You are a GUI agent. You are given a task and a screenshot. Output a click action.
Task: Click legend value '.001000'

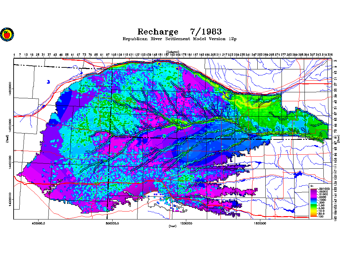coord(324,189)
